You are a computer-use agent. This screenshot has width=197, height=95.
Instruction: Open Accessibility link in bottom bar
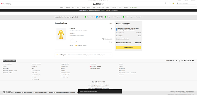pyautogui.click(x=18, y=92)
